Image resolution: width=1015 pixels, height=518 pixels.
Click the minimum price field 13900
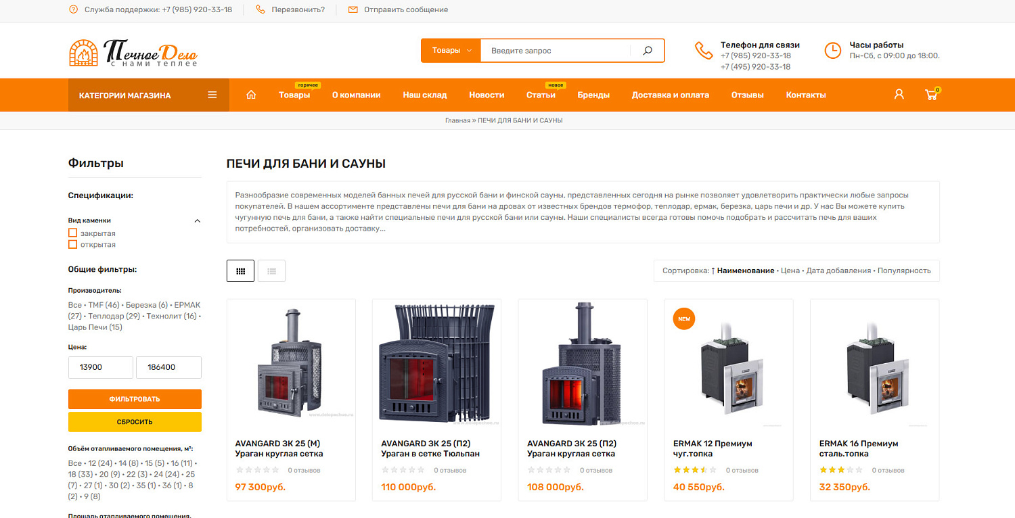pyautogui.click(x=101, y=367)
